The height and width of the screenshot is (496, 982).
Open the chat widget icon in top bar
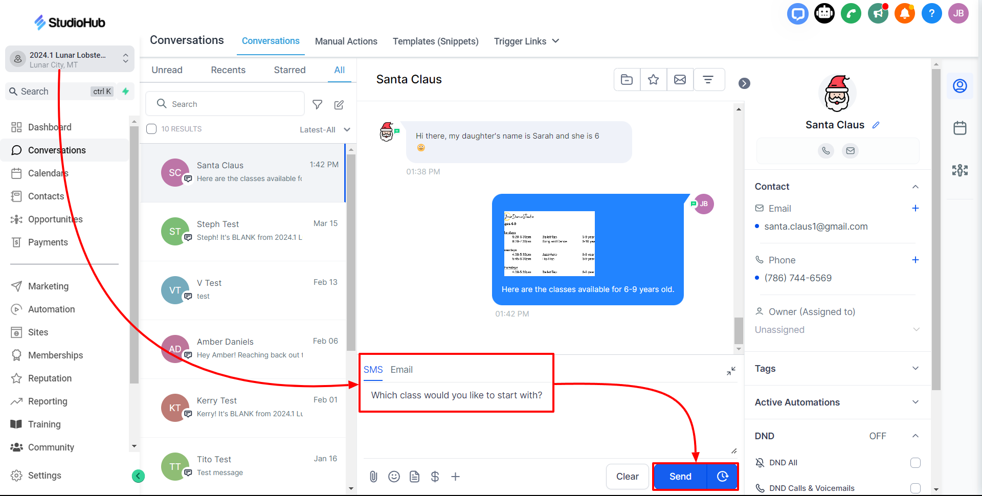[x=797, y=13]
